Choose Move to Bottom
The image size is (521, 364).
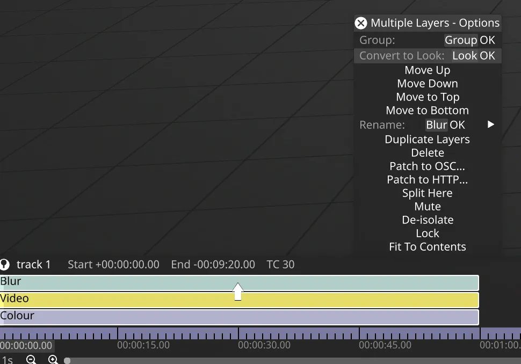[428, 110]
